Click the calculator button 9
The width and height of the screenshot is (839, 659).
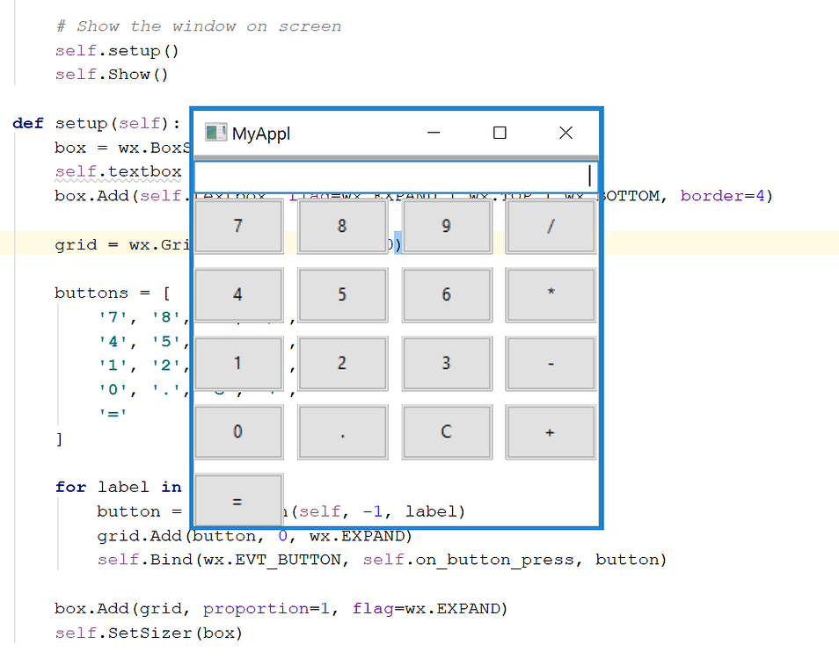(447, 226)
